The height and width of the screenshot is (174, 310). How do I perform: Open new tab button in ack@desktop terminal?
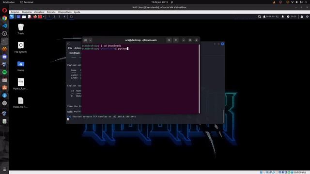pos(86,40)
